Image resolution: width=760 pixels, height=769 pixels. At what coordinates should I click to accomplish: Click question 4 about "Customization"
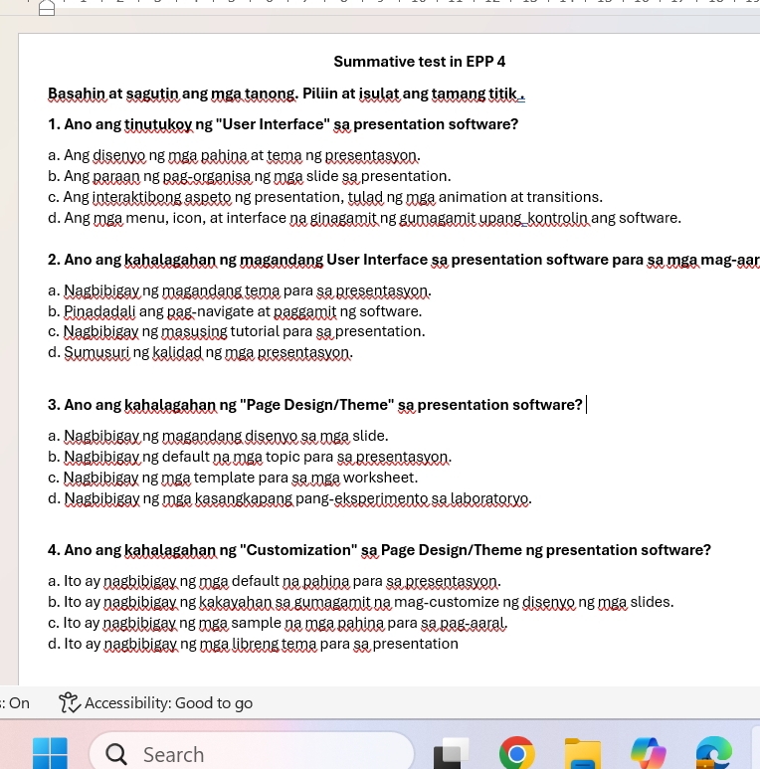tap(379, 550)
